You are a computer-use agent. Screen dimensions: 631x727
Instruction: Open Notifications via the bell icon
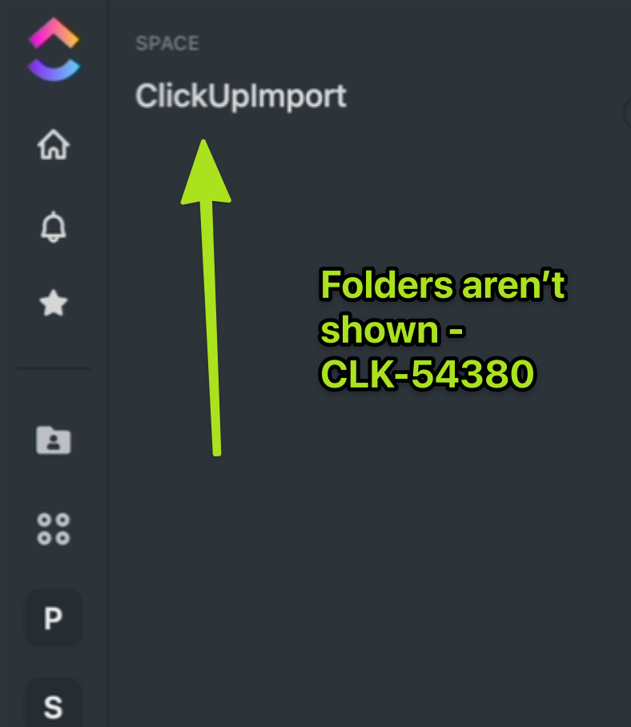pyautogui.click(x=54, y=227)
